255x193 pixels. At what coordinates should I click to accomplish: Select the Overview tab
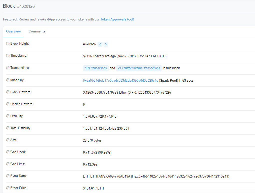click(13, 31)
